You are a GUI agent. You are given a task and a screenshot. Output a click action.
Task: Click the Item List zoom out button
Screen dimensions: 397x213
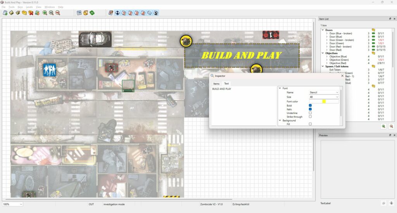coord(391,126)
